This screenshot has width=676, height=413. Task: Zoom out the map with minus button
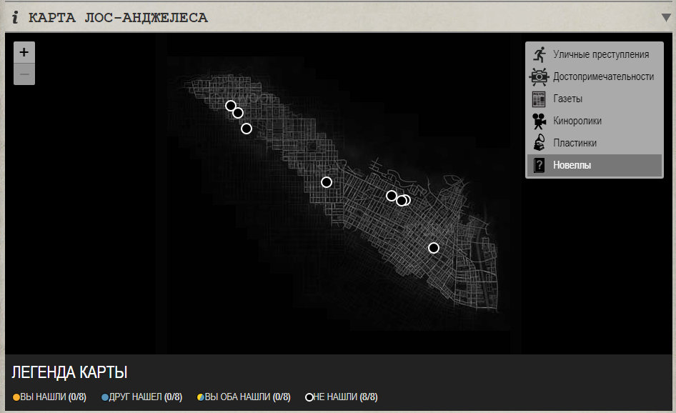(24, 74)
